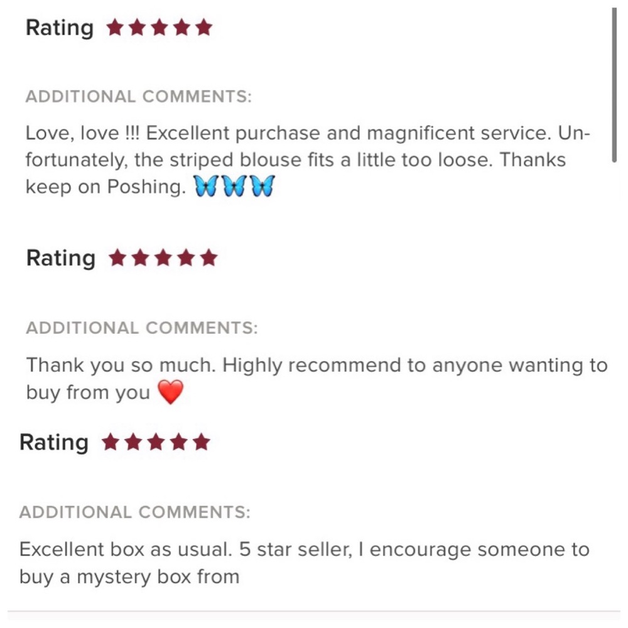
Task: Click the last blue butterfly emoji
Action: pos(263,187)
